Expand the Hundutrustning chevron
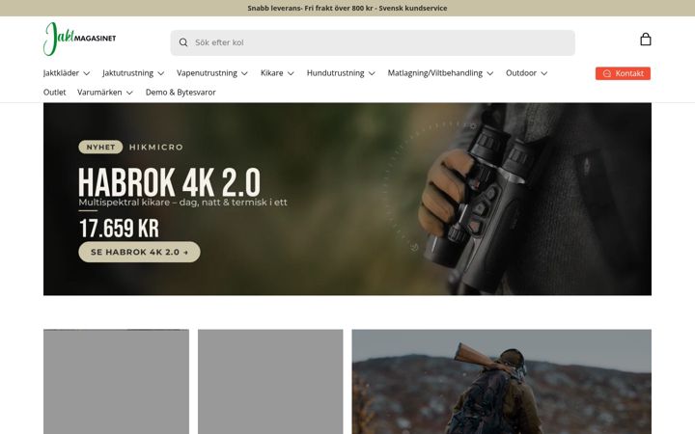The image size is (695, 434). 372,73
